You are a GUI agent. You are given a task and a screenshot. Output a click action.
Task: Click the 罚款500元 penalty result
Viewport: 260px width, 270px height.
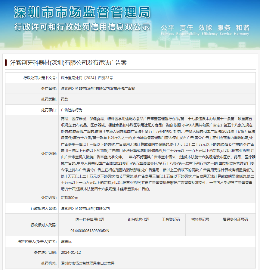tap(70, 198)
